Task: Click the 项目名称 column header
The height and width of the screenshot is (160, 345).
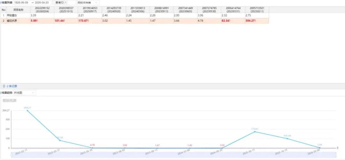Action: coord(19,10)
